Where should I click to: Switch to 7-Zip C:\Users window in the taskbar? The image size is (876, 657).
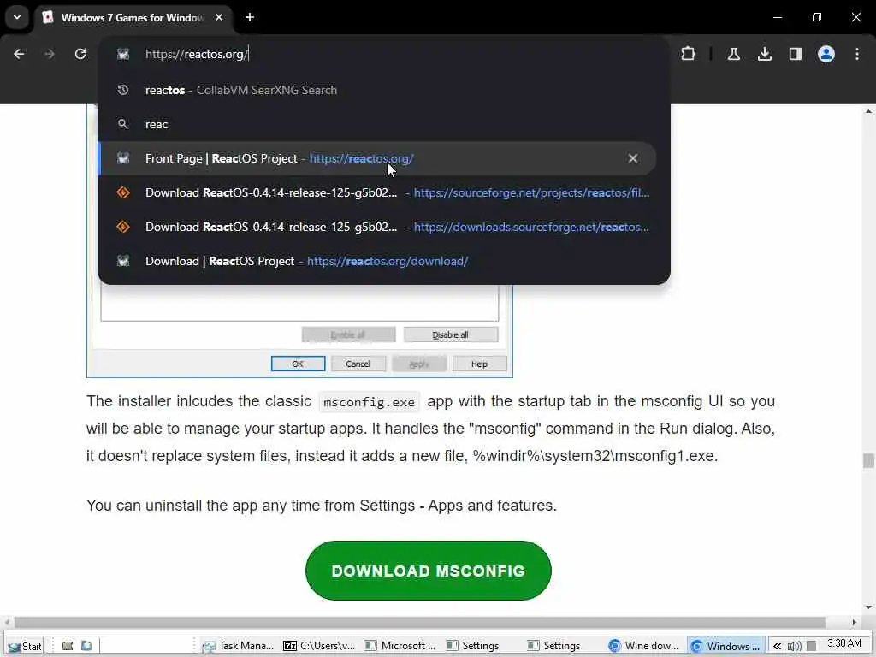[320, 646]
